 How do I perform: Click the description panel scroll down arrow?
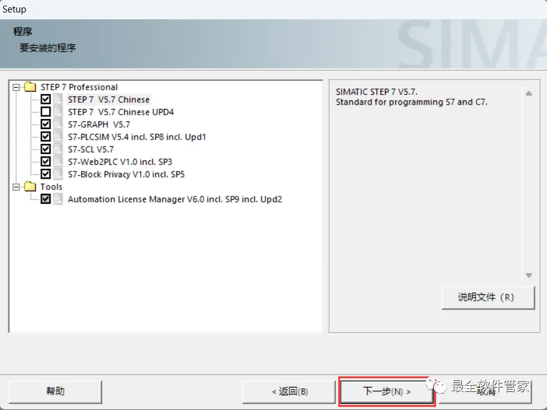pos(529,275)
